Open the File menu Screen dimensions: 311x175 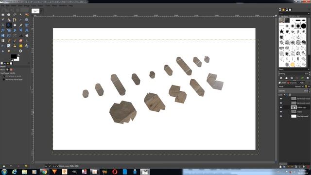(2, 6)
